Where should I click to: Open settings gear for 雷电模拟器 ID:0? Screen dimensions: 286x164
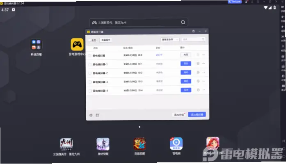(198, 55)
